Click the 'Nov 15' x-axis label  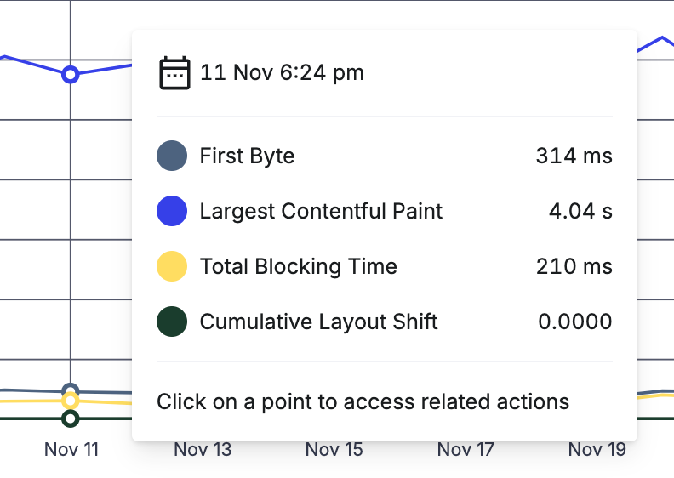(x=334, y=450)
